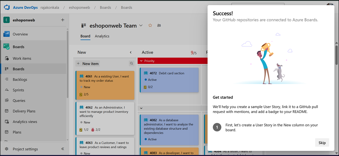This screenshot has width=339, height=156.
Task: Open Backlogs in the sidebar
Action: [x=20, y=79]
